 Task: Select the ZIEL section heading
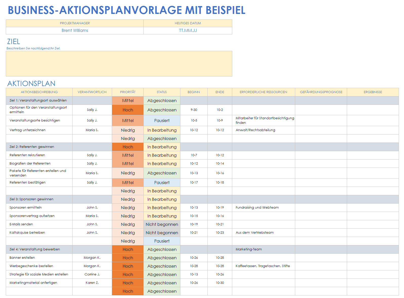click(13, 42)
